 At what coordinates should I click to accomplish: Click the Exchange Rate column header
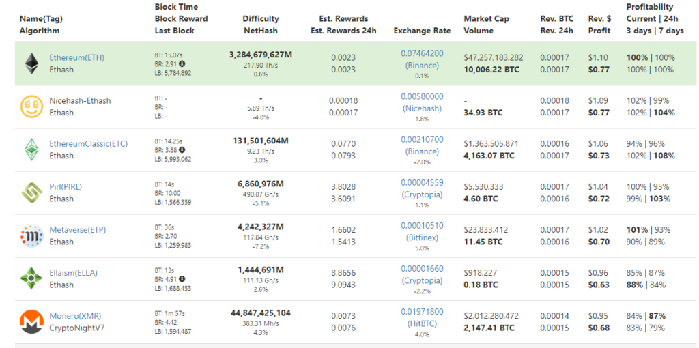point(422,31)
